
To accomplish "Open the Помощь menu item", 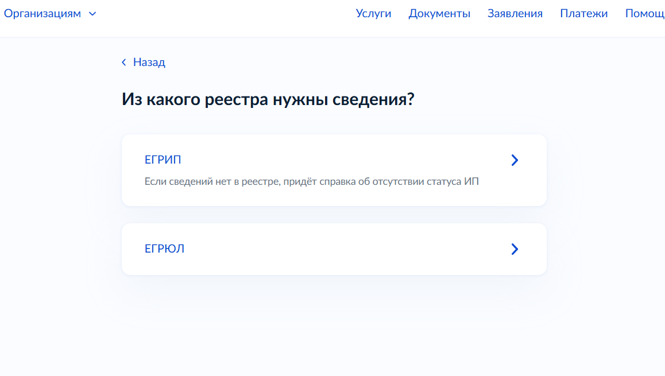I will click(645, 14).
